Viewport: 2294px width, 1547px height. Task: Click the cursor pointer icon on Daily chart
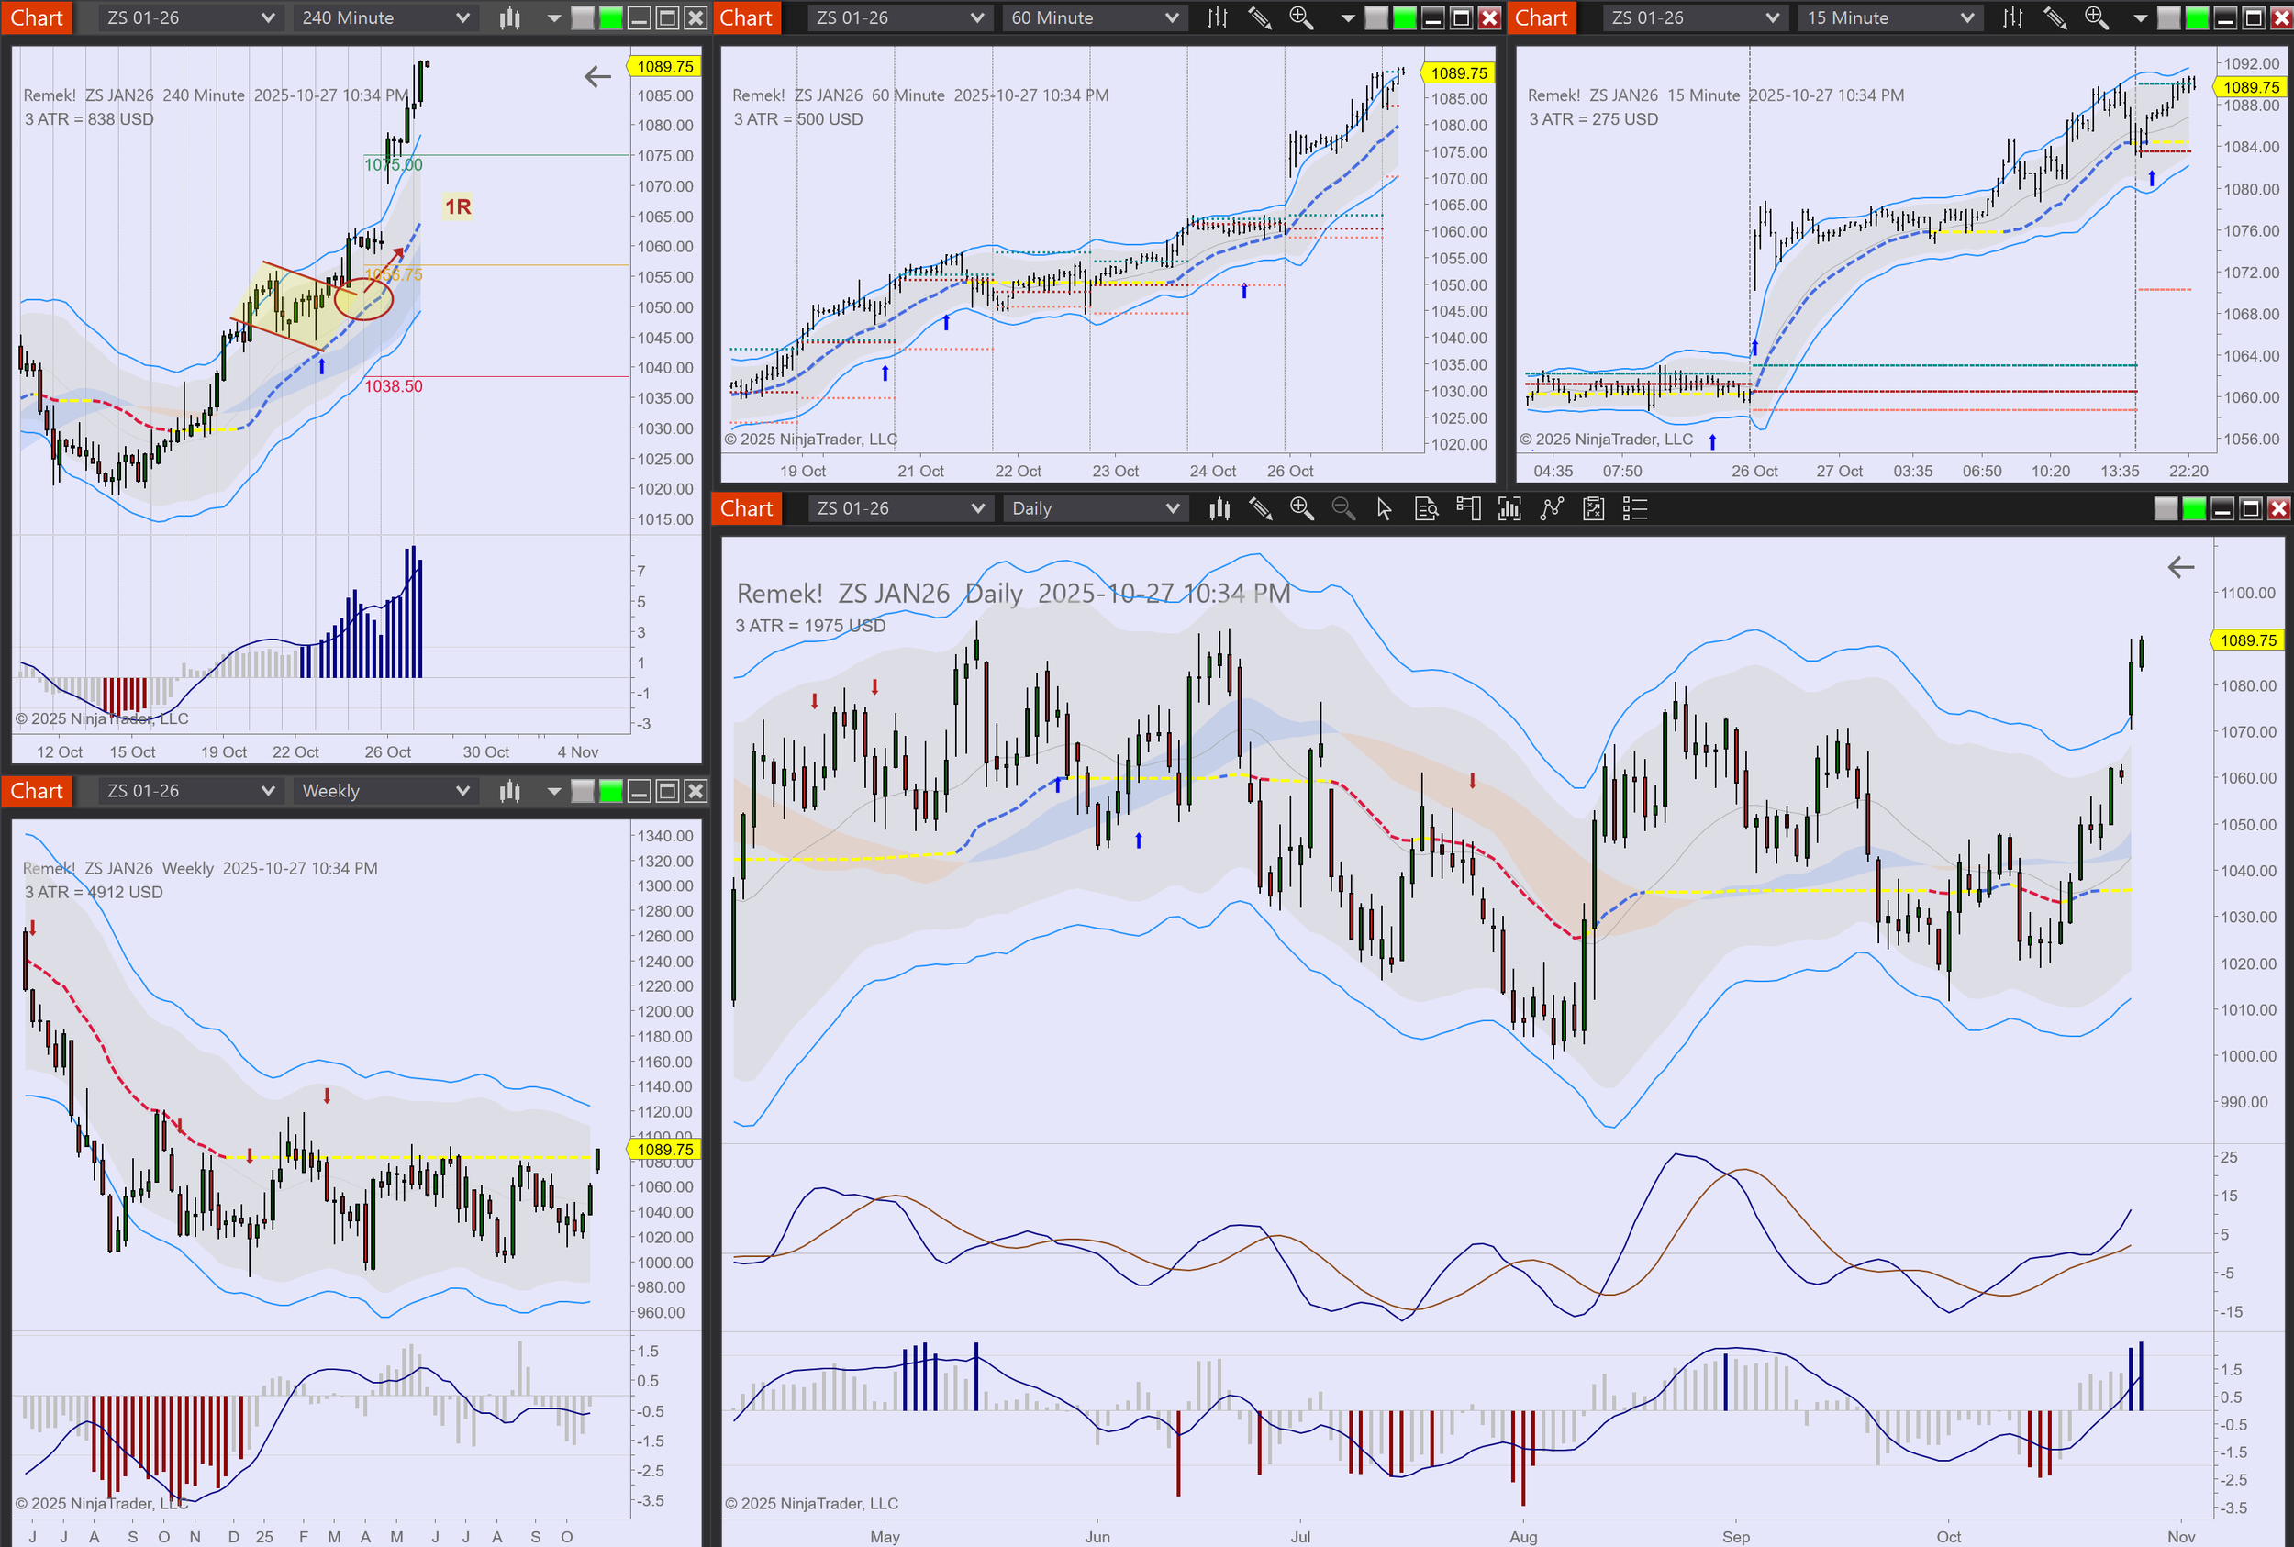click(x=1384, y=508)
